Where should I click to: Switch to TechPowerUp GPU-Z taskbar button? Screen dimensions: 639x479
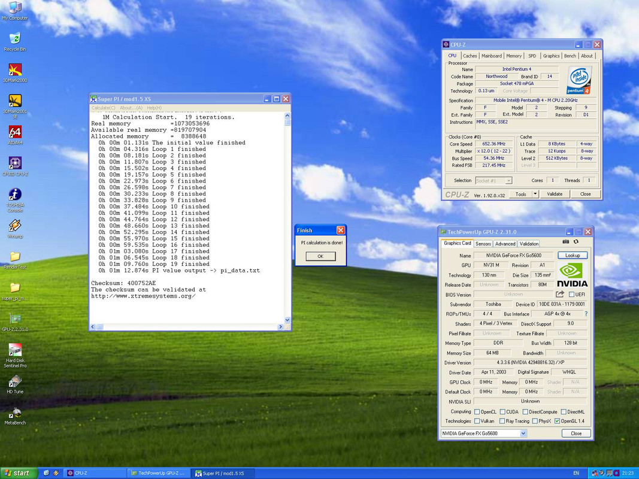pyautogui.click(x=158, y=473)
